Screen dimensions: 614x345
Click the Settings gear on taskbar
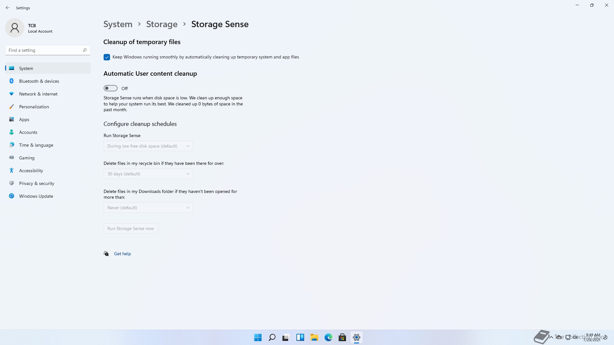[x=356, y=337]
